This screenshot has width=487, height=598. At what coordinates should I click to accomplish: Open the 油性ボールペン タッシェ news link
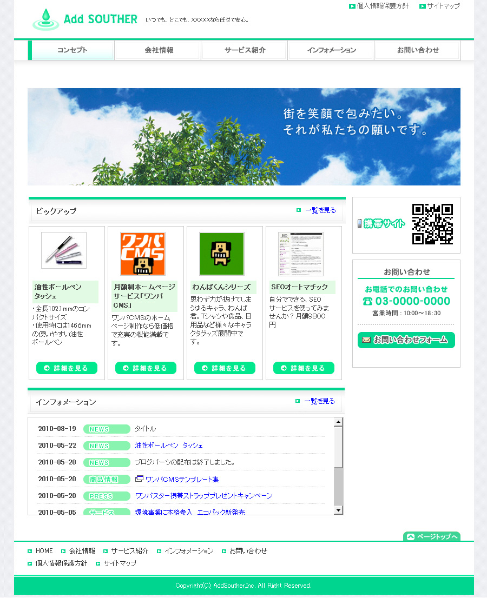click(169, 446)
